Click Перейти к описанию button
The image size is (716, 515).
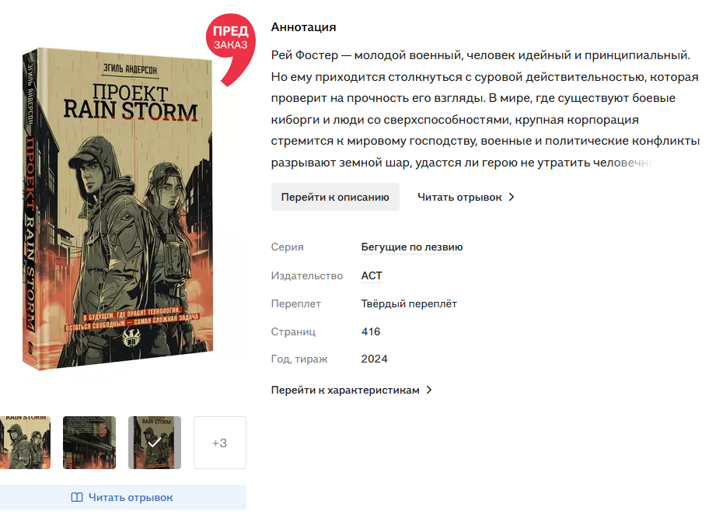(x=335, y=197)
